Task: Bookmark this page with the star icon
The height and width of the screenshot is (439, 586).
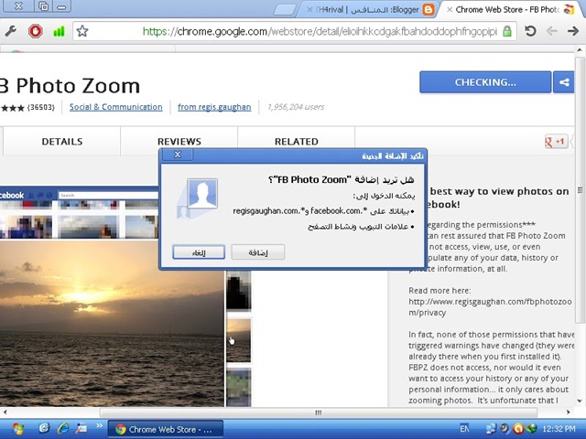Action: coord(82,31)
